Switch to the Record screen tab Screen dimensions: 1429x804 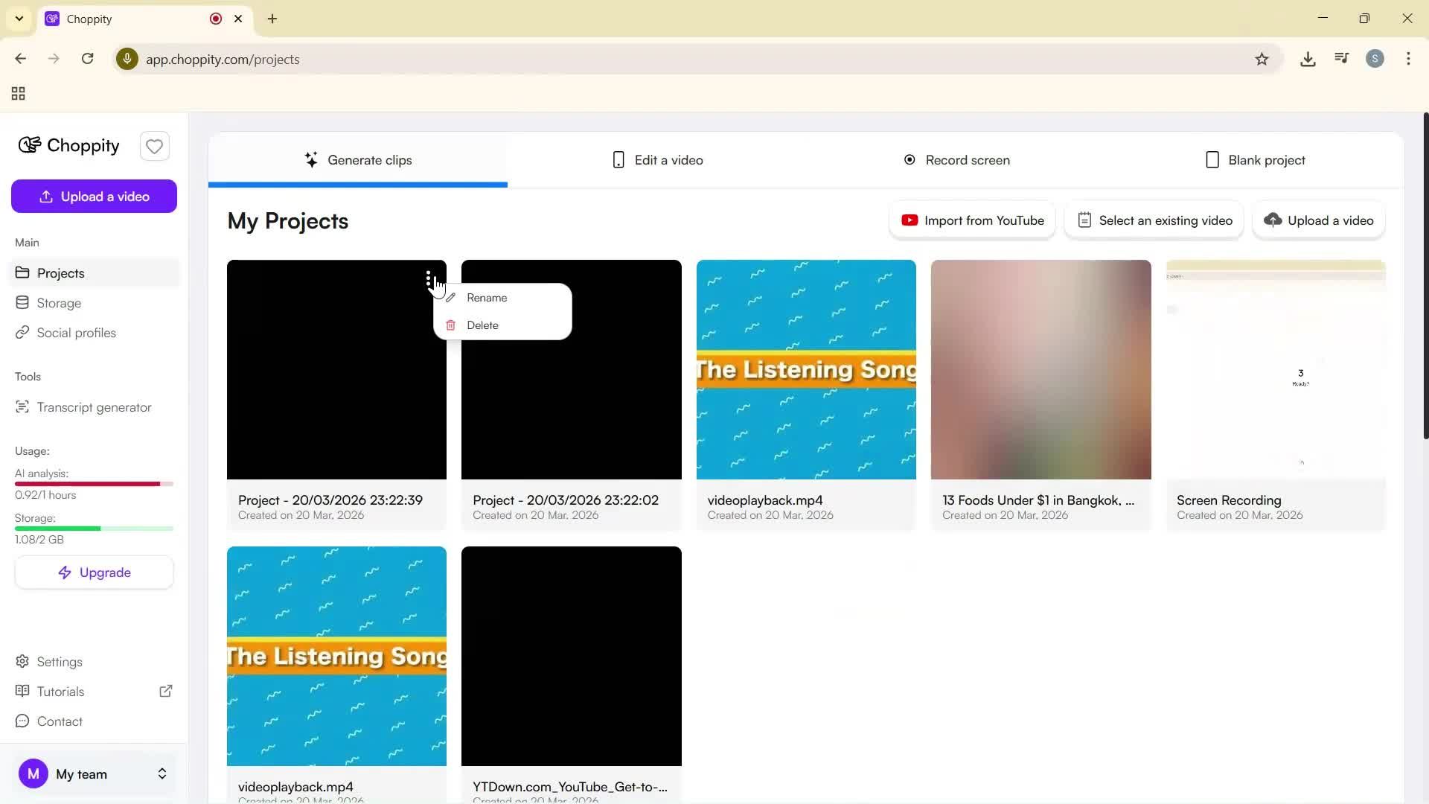[956, 159]
